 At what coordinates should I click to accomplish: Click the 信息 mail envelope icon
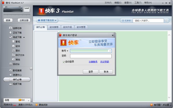(x=20, y=100)
